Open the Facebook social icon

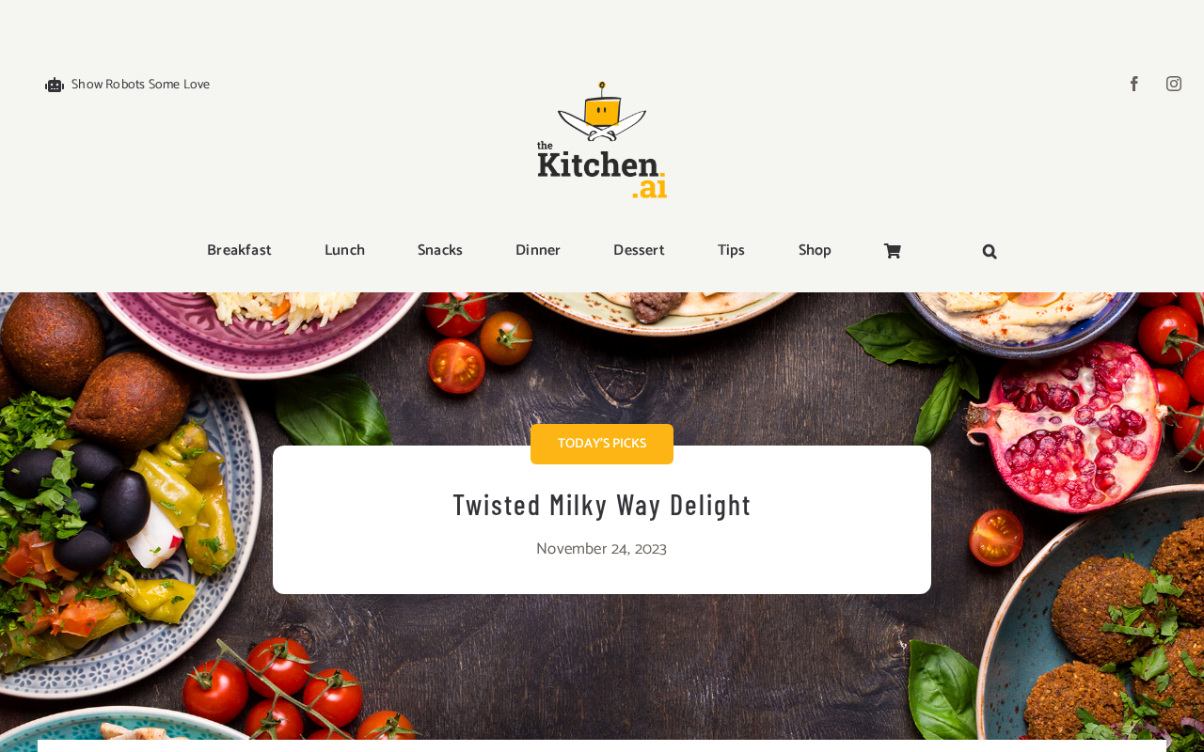(x=1134, y=84)
